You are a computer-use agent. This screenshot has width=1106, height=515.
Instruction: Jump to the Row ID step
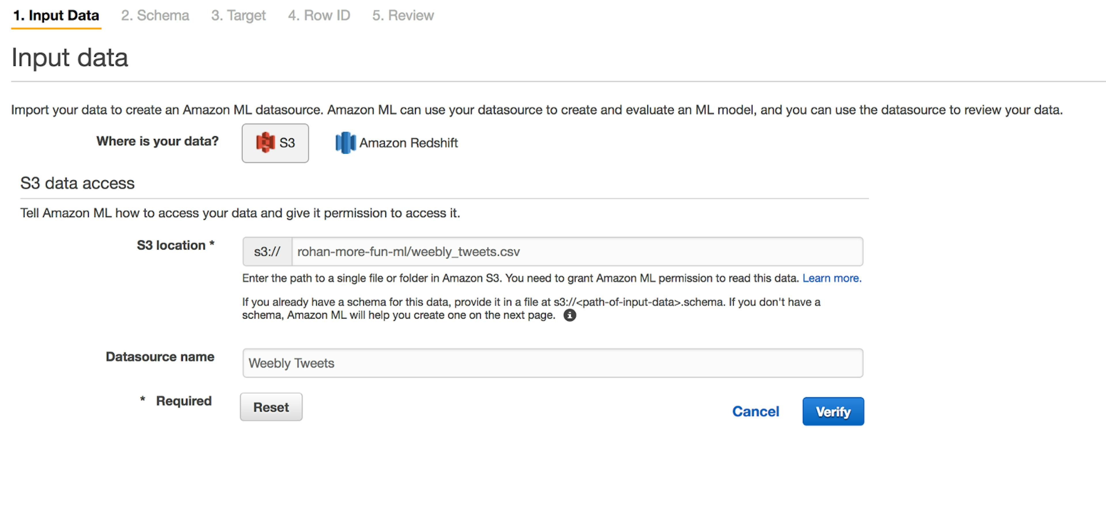point(319,16)
